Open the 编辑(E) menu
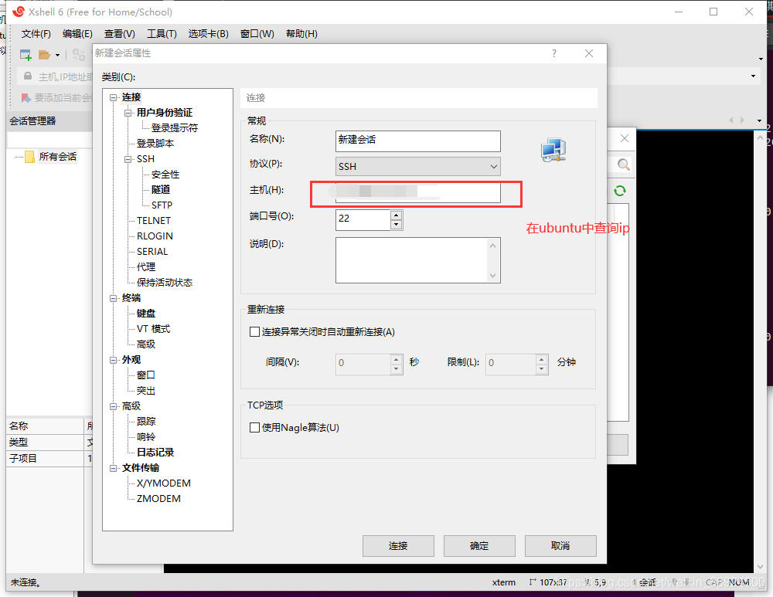This screenshot has height=597, width=773. 77,33
